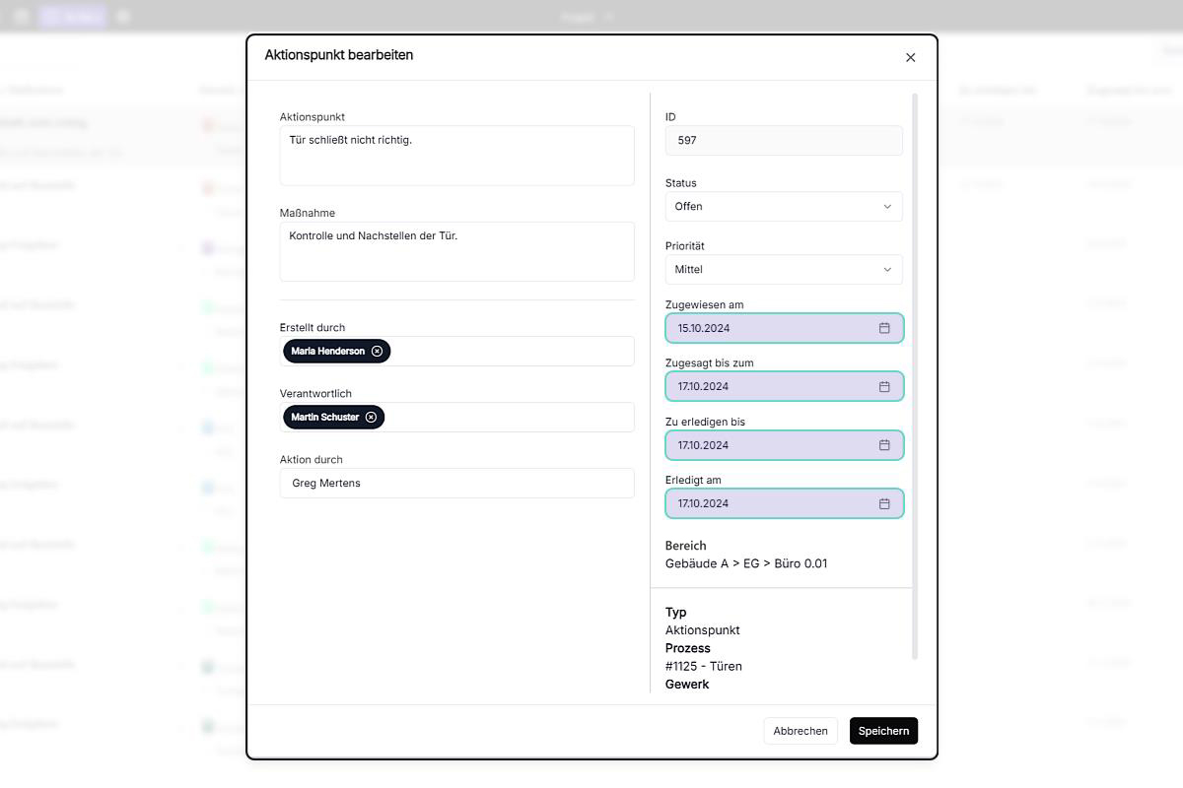Image resolution: width=1183 pixels, height=788 pixels.
Task: Click the Speichern button
Action: tap(883, 731)
